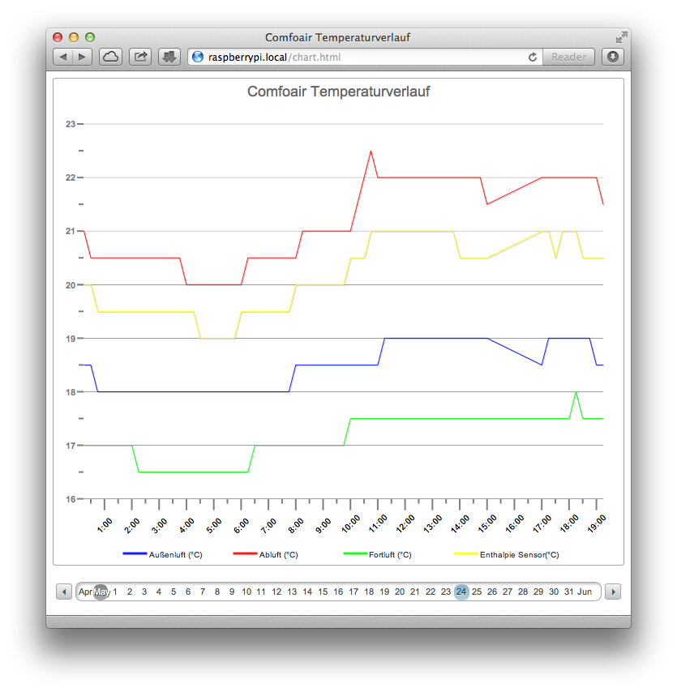Click the 19:00 x-axis label

point(597,523)
